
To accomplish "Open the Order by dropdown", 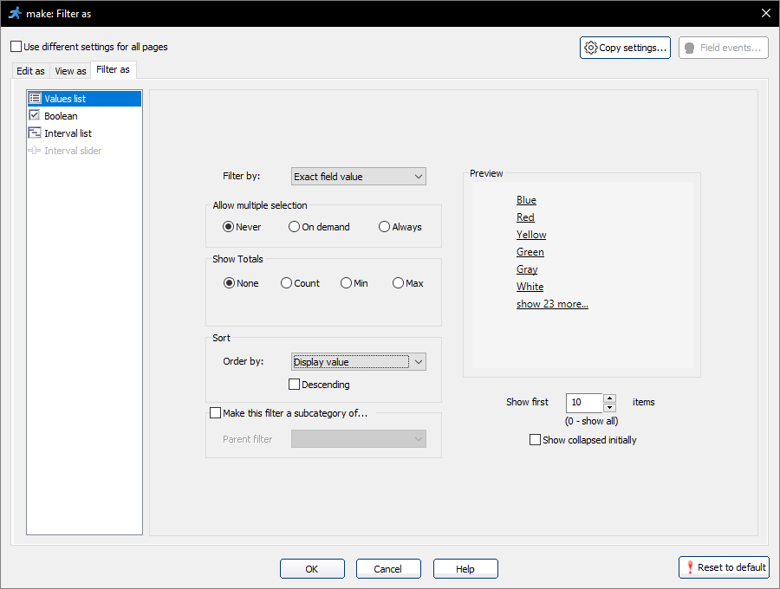I will pyautogui.click(x=358, y=361).
